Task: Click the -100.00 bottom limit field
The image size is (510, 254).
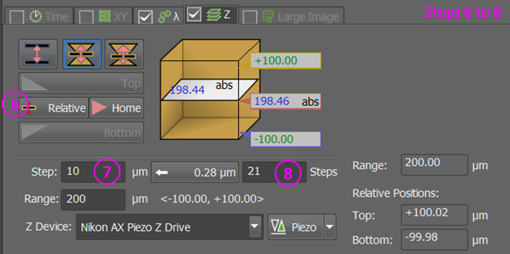Action: pyautogui.click(x=286, y=139)
